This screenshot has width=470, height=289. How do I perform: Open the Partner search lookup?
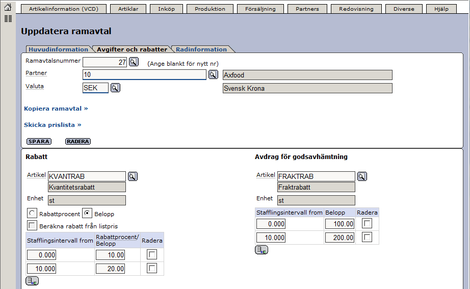pos(213,74)
